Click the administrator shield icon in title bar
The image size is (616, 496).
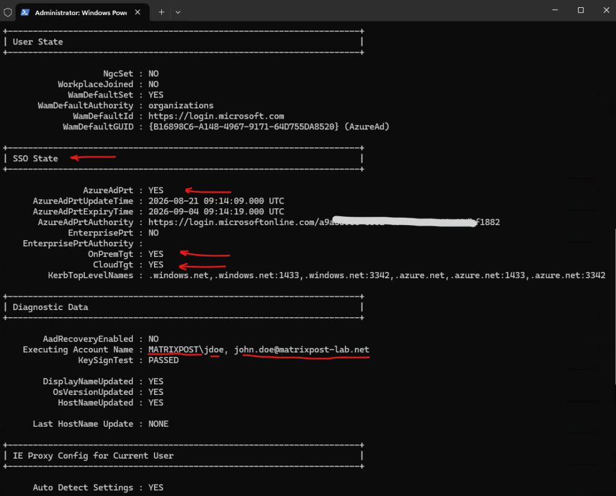pos(7,12)
